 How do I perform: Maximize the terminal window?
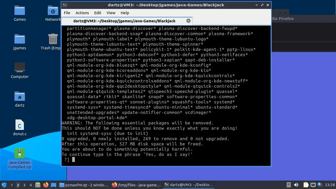pyautogui.click(x=262, y=5)
